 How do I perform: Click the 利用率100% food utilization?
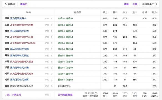tap(64, 86)
